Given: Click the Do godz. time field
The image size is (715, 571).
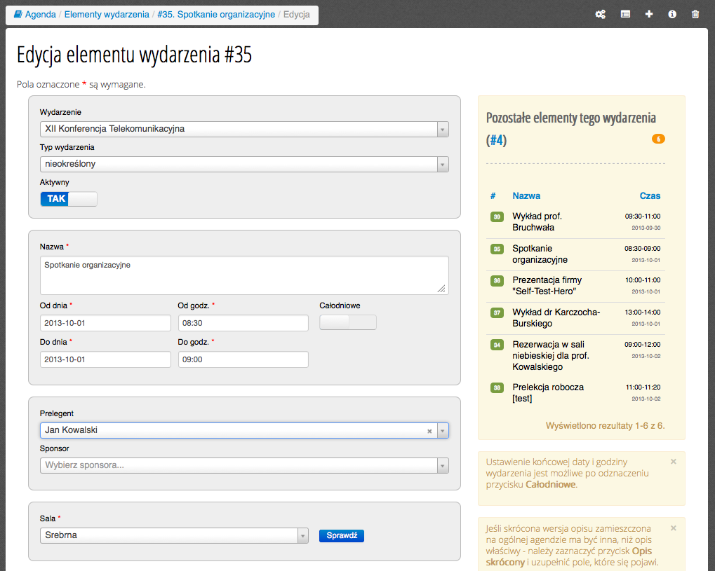Looking at the screenshot, I should 243,359.
